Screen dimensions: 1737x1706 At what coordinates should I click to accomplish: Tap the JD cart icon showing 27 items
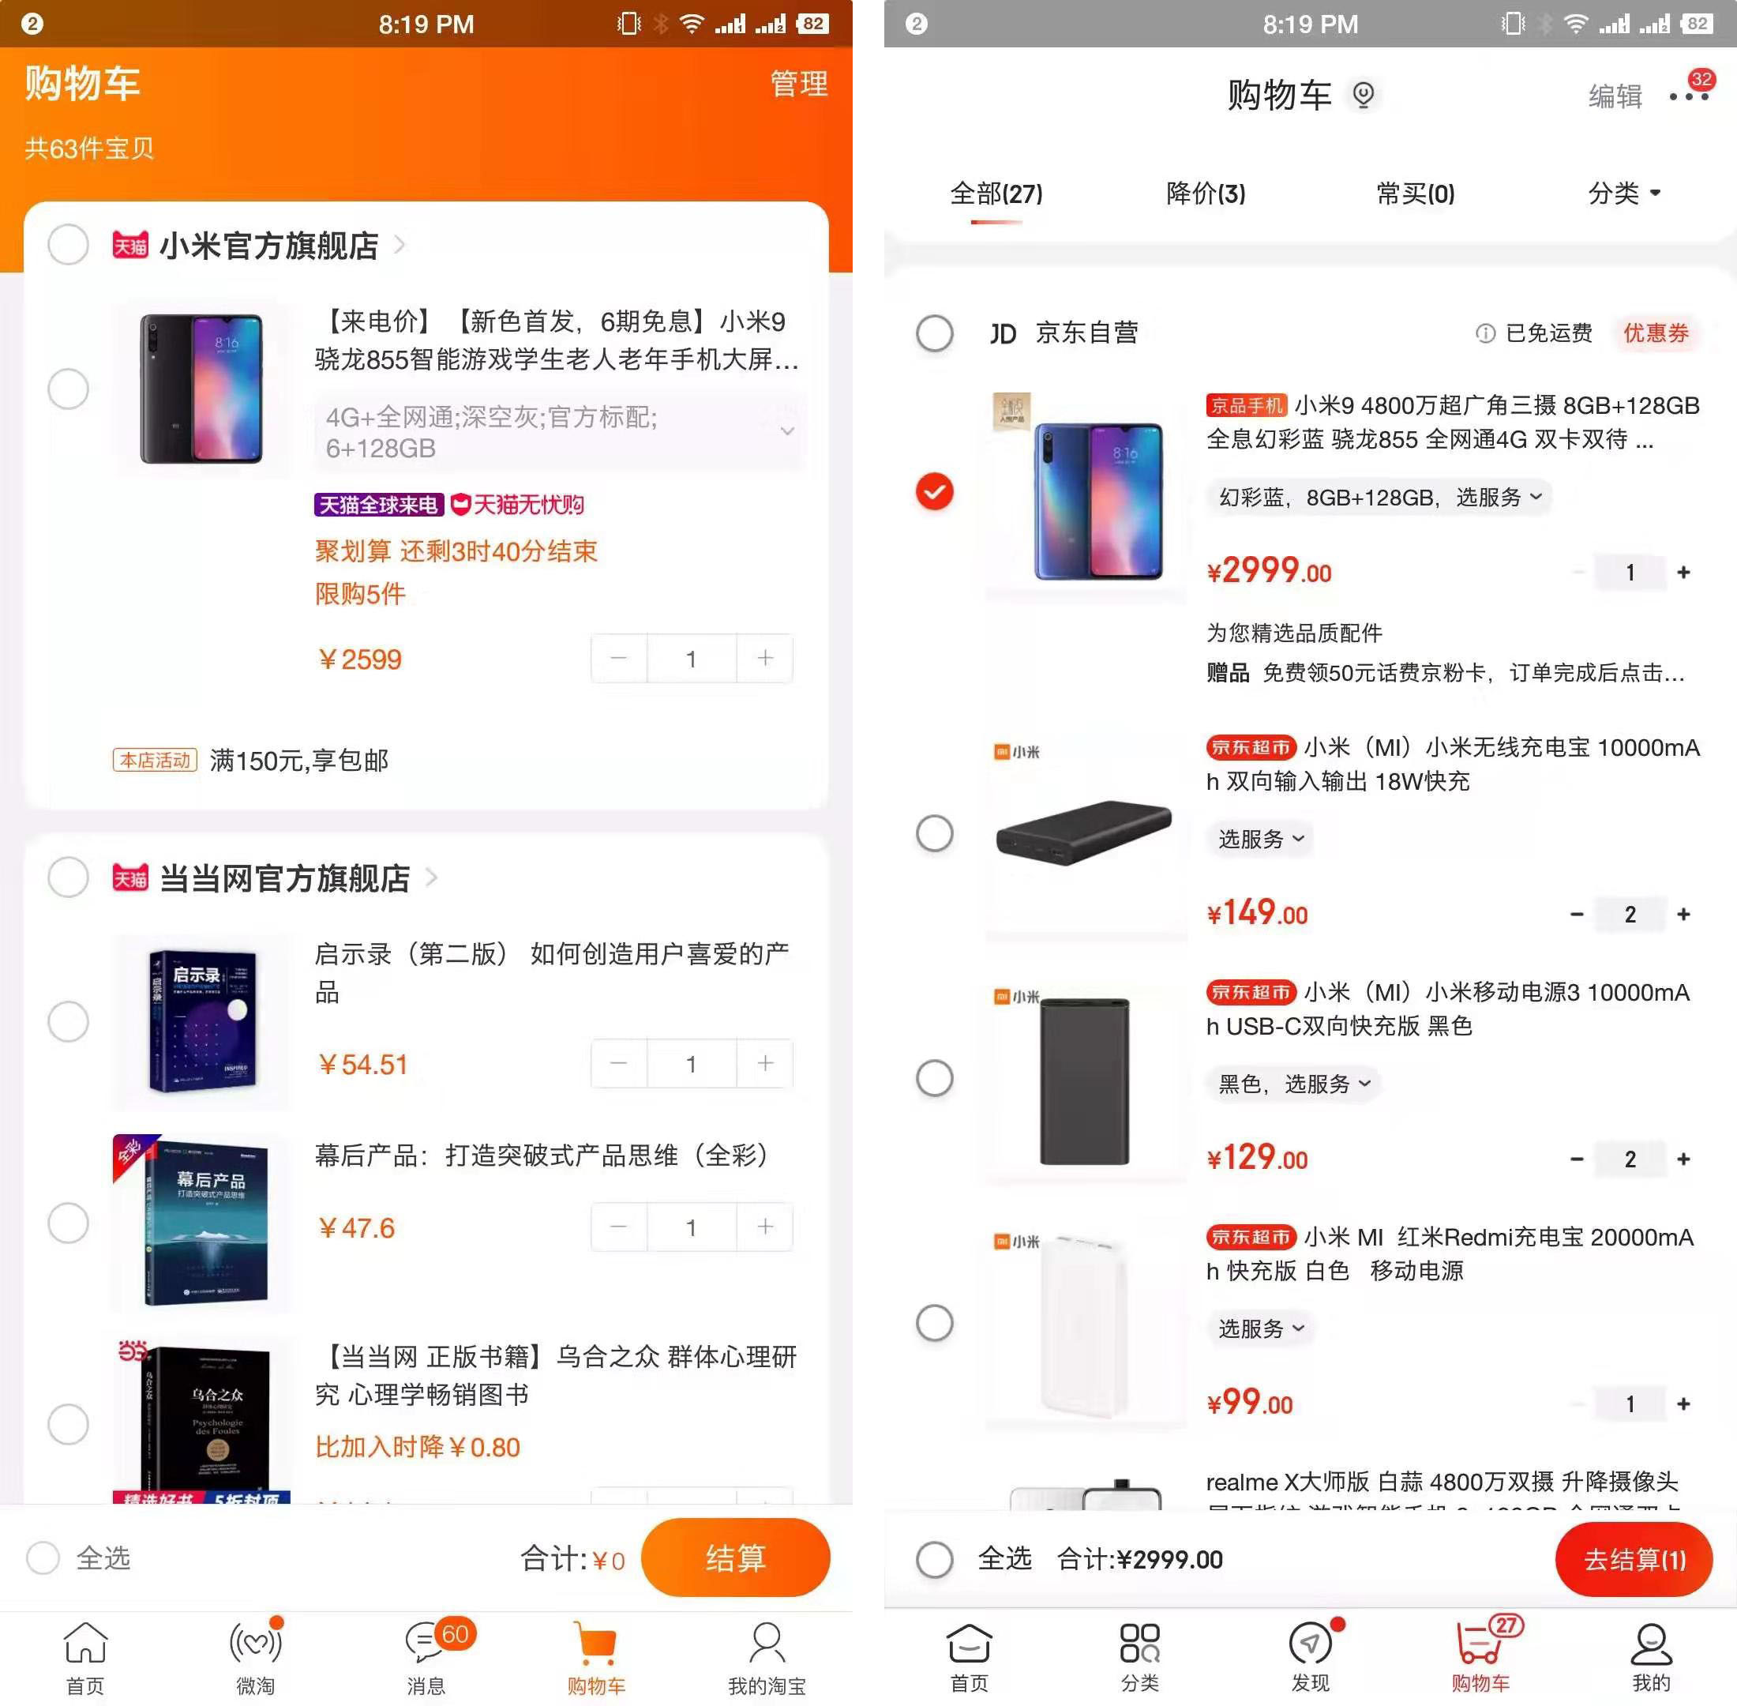[x=1478, y=1648]
